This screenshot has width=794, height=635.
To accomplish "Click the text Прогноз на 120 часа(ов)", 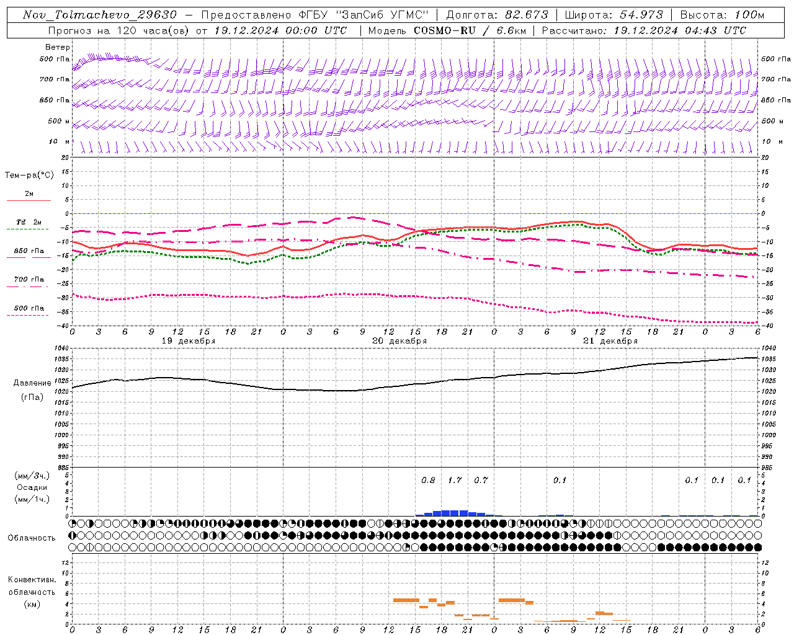I will click(x=119, y=30).
